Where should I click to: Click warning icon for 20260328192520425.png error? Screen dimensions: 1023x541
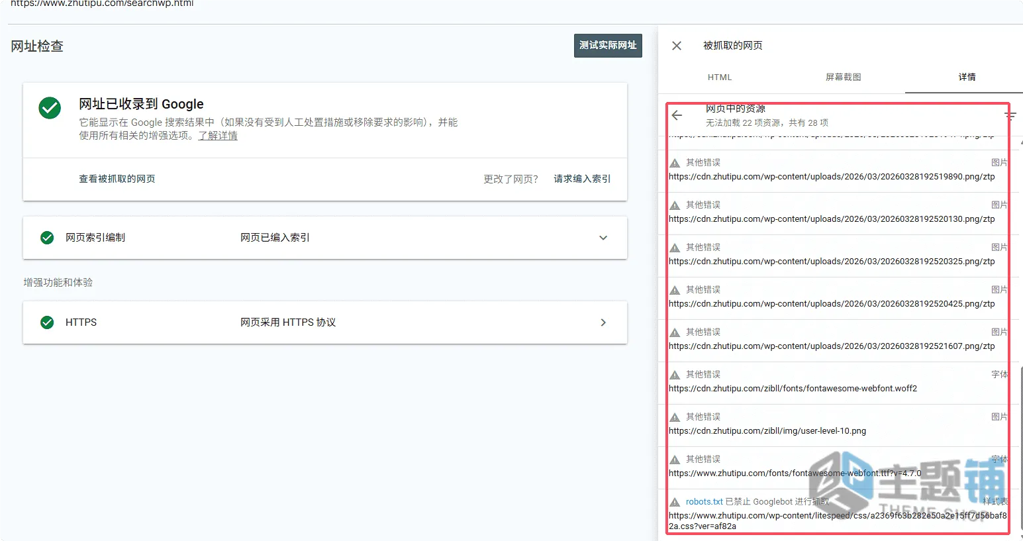675,290
